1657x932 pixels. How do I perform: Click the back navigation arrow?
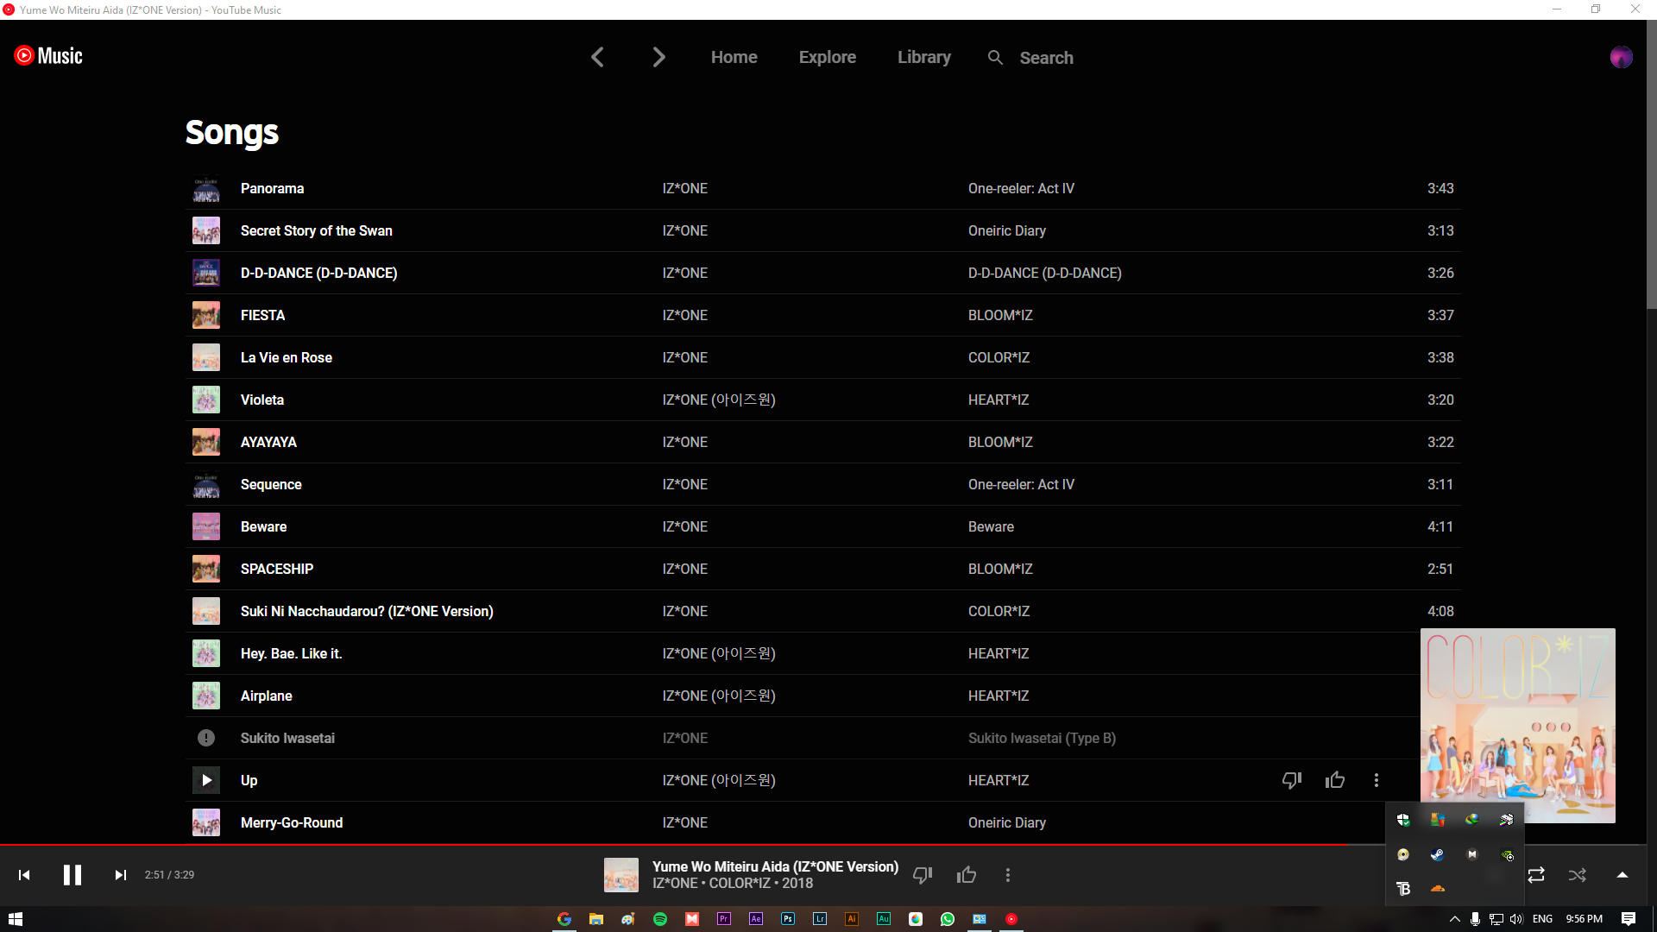click(x=597, y=57)
